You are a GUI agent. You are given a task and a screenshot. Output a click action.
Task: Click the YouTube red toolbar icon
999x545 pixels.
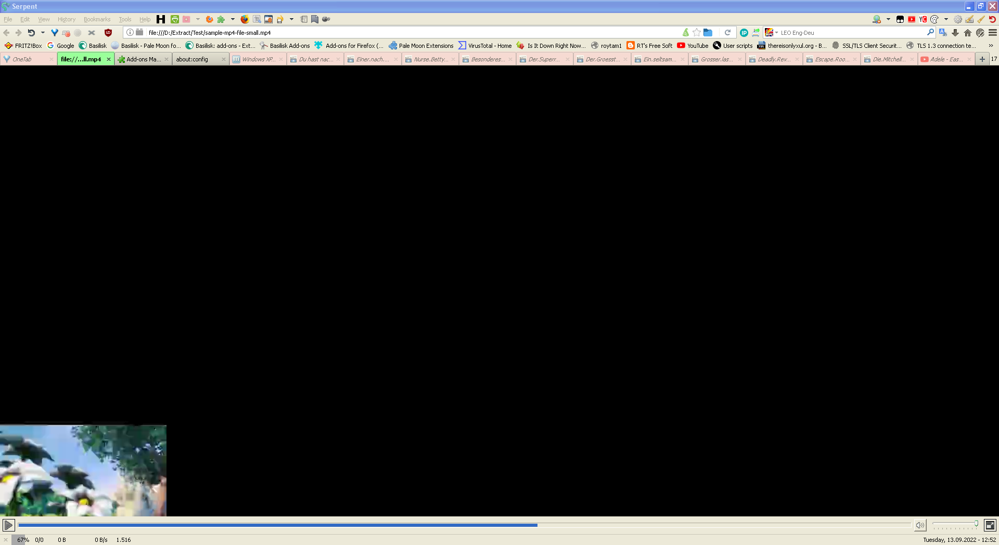(x=912, y=19)
